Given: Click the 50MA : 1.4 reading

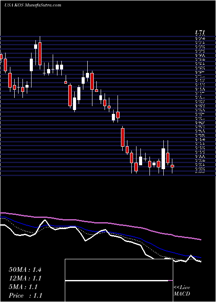Looking at the screenshot, I should click(x=25, y=270).
